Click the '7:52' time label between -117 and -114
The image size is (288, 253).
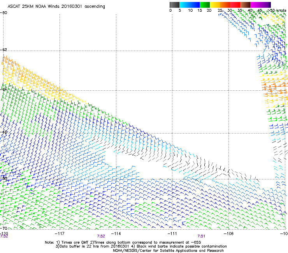pyautogui.click(x=101, y=236)
